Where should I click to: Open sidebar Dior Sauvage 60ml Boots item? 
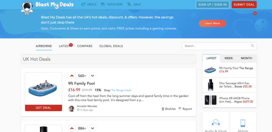click(x=235, y=85)
